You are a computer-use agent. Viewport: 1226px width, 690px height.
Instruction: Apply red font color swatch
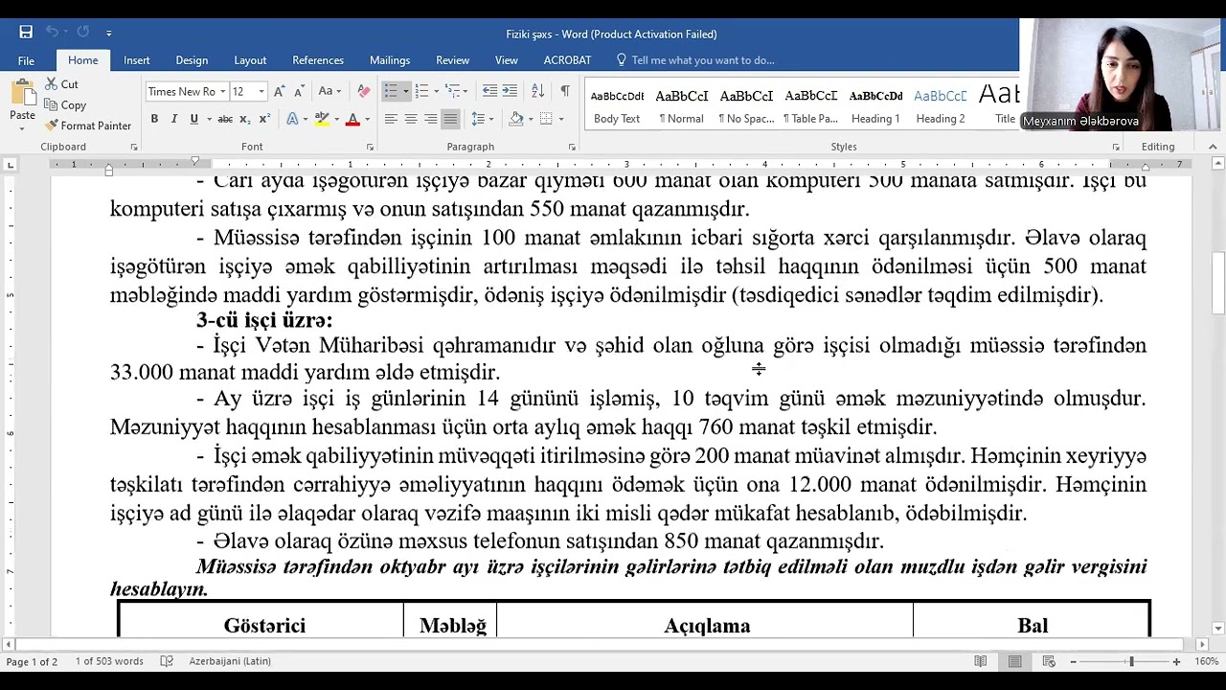pos(352,119)
